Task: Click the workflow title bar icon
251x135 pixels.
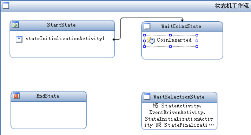Action: click(6, 6)
